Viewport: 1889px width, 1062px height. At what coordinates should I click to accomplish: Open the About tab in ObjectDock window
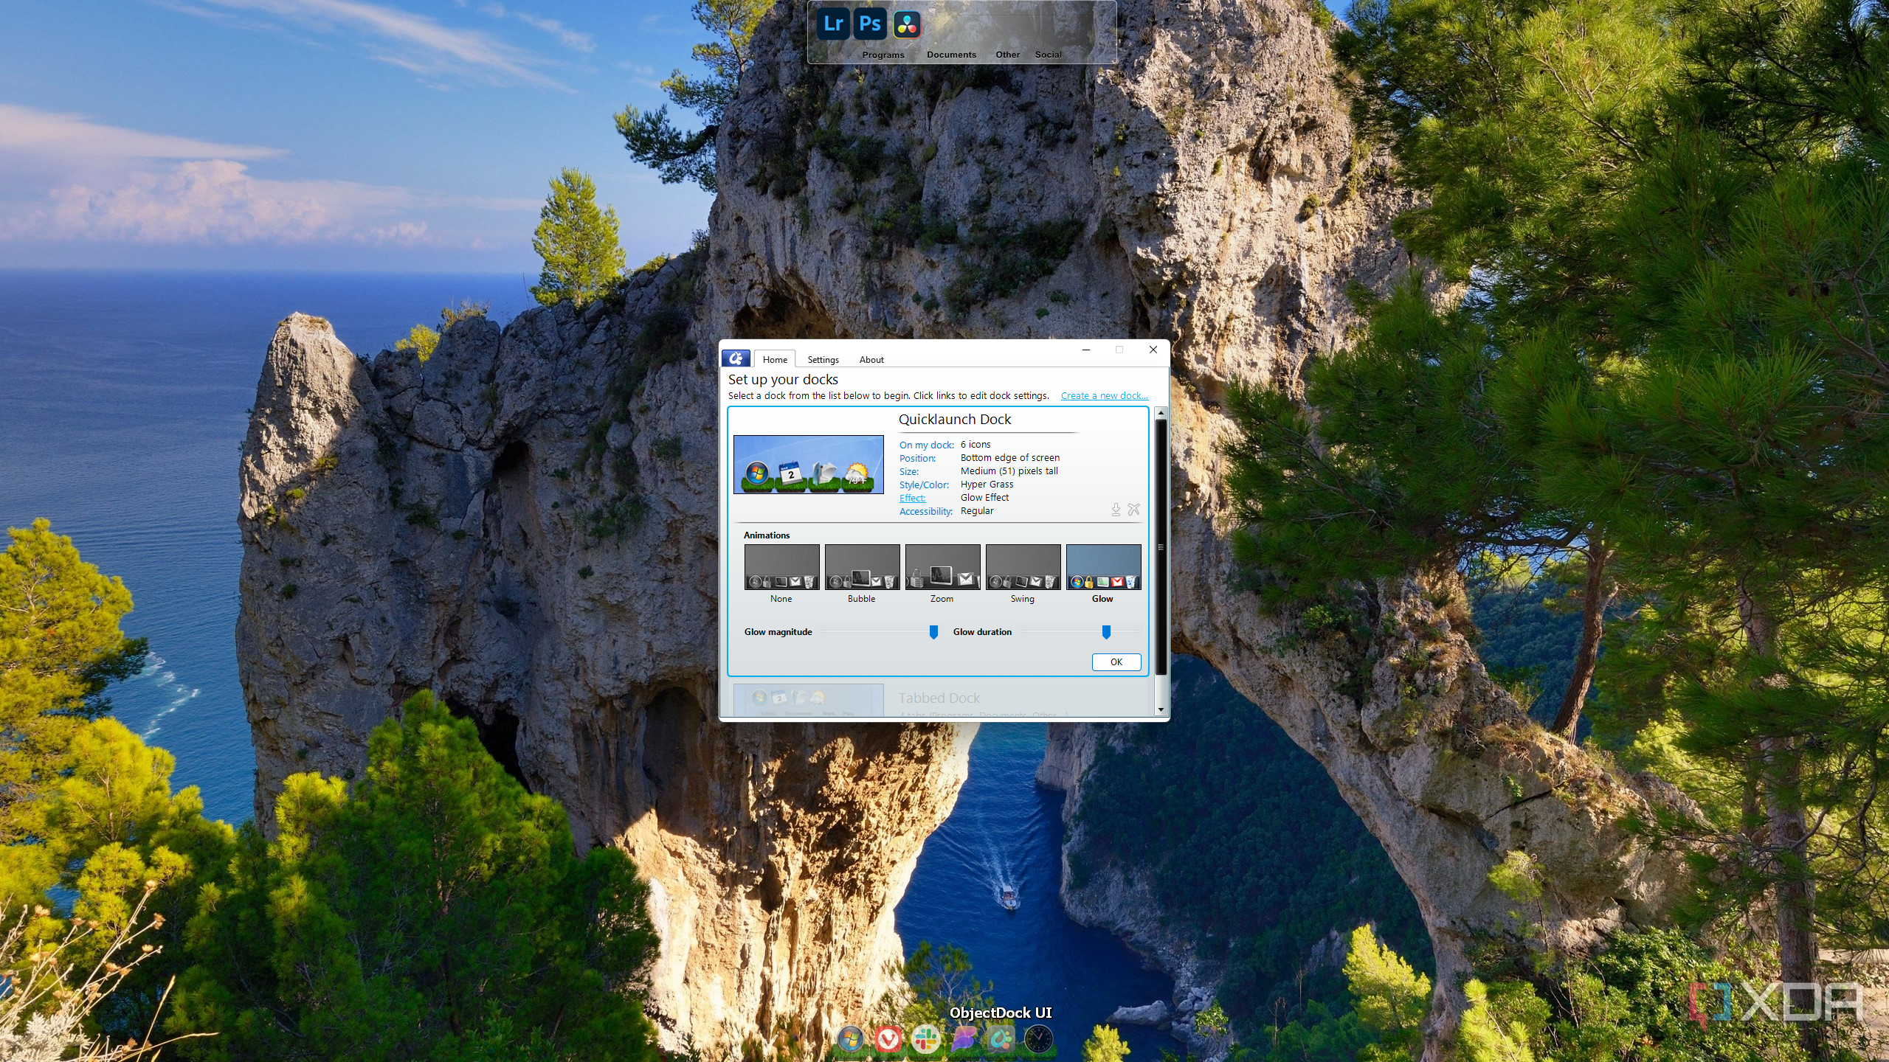click(x=871, y=359)
